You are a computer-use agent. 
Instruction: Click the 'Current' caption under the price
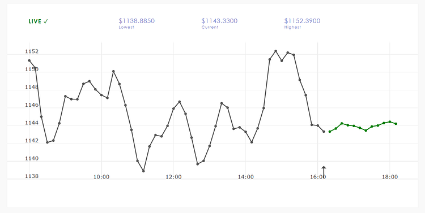(x=210, y=27)
